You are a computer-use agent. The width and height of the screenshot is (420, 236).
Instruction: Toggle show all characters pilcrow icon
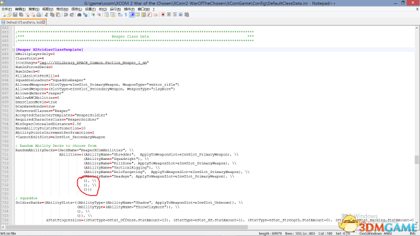point(126,15)
